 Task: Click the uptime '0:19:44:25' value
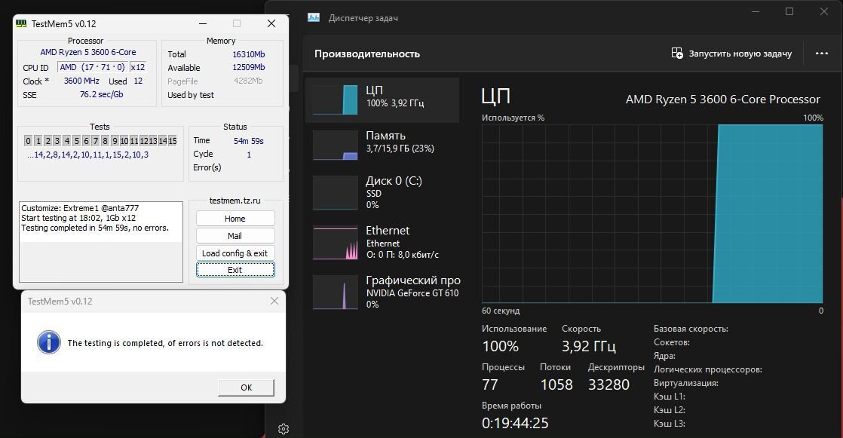click(515, 424)
